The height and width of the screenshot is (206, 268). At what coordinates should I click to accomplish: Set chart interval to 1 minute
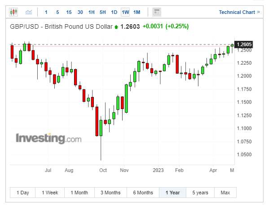(x=46, y=12)
